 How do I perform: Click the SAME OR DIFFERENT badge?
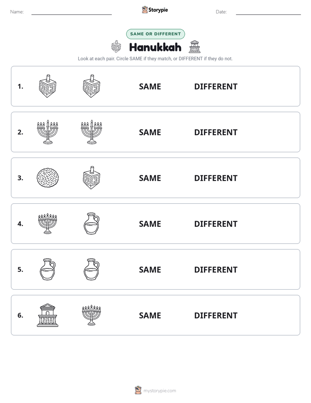tap(155, 34)
